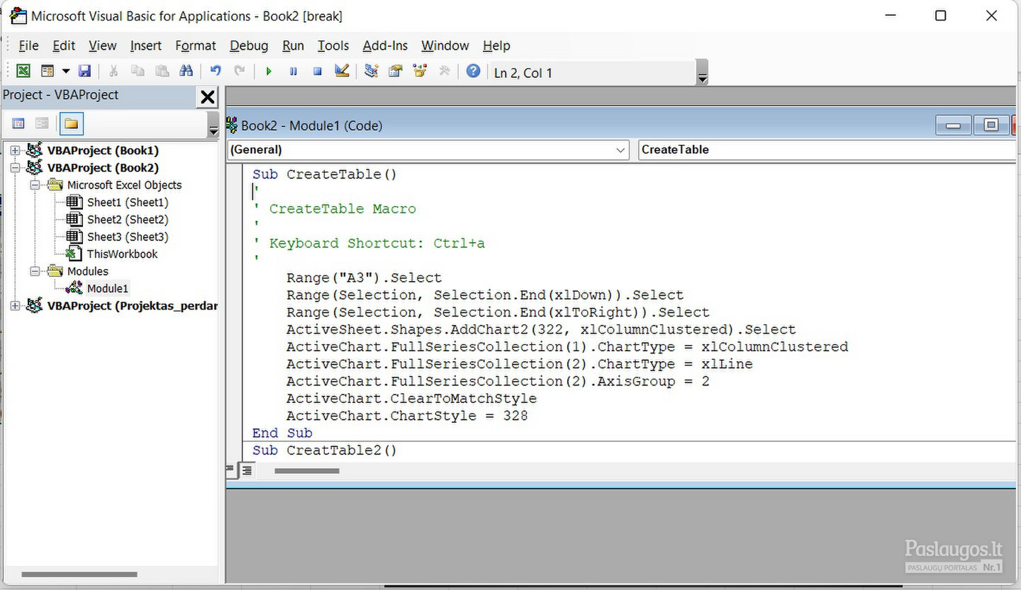Expand VBAProject (Book1) tree node

(15, 150)
